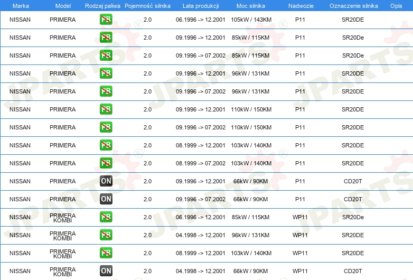Click the Rodzaj paliwa column header
Viewport: 413px width, 280px height.
(x=102, y=6)
